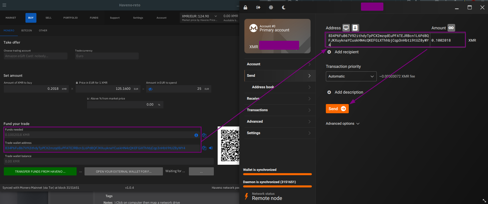Switch to the SELL tab
Image resolution: width=488 pixels, height=204 pixels.
click(x=48, y=18)
